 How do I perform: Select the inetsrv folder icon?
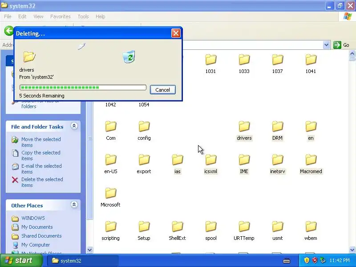[x=277, y=160]
